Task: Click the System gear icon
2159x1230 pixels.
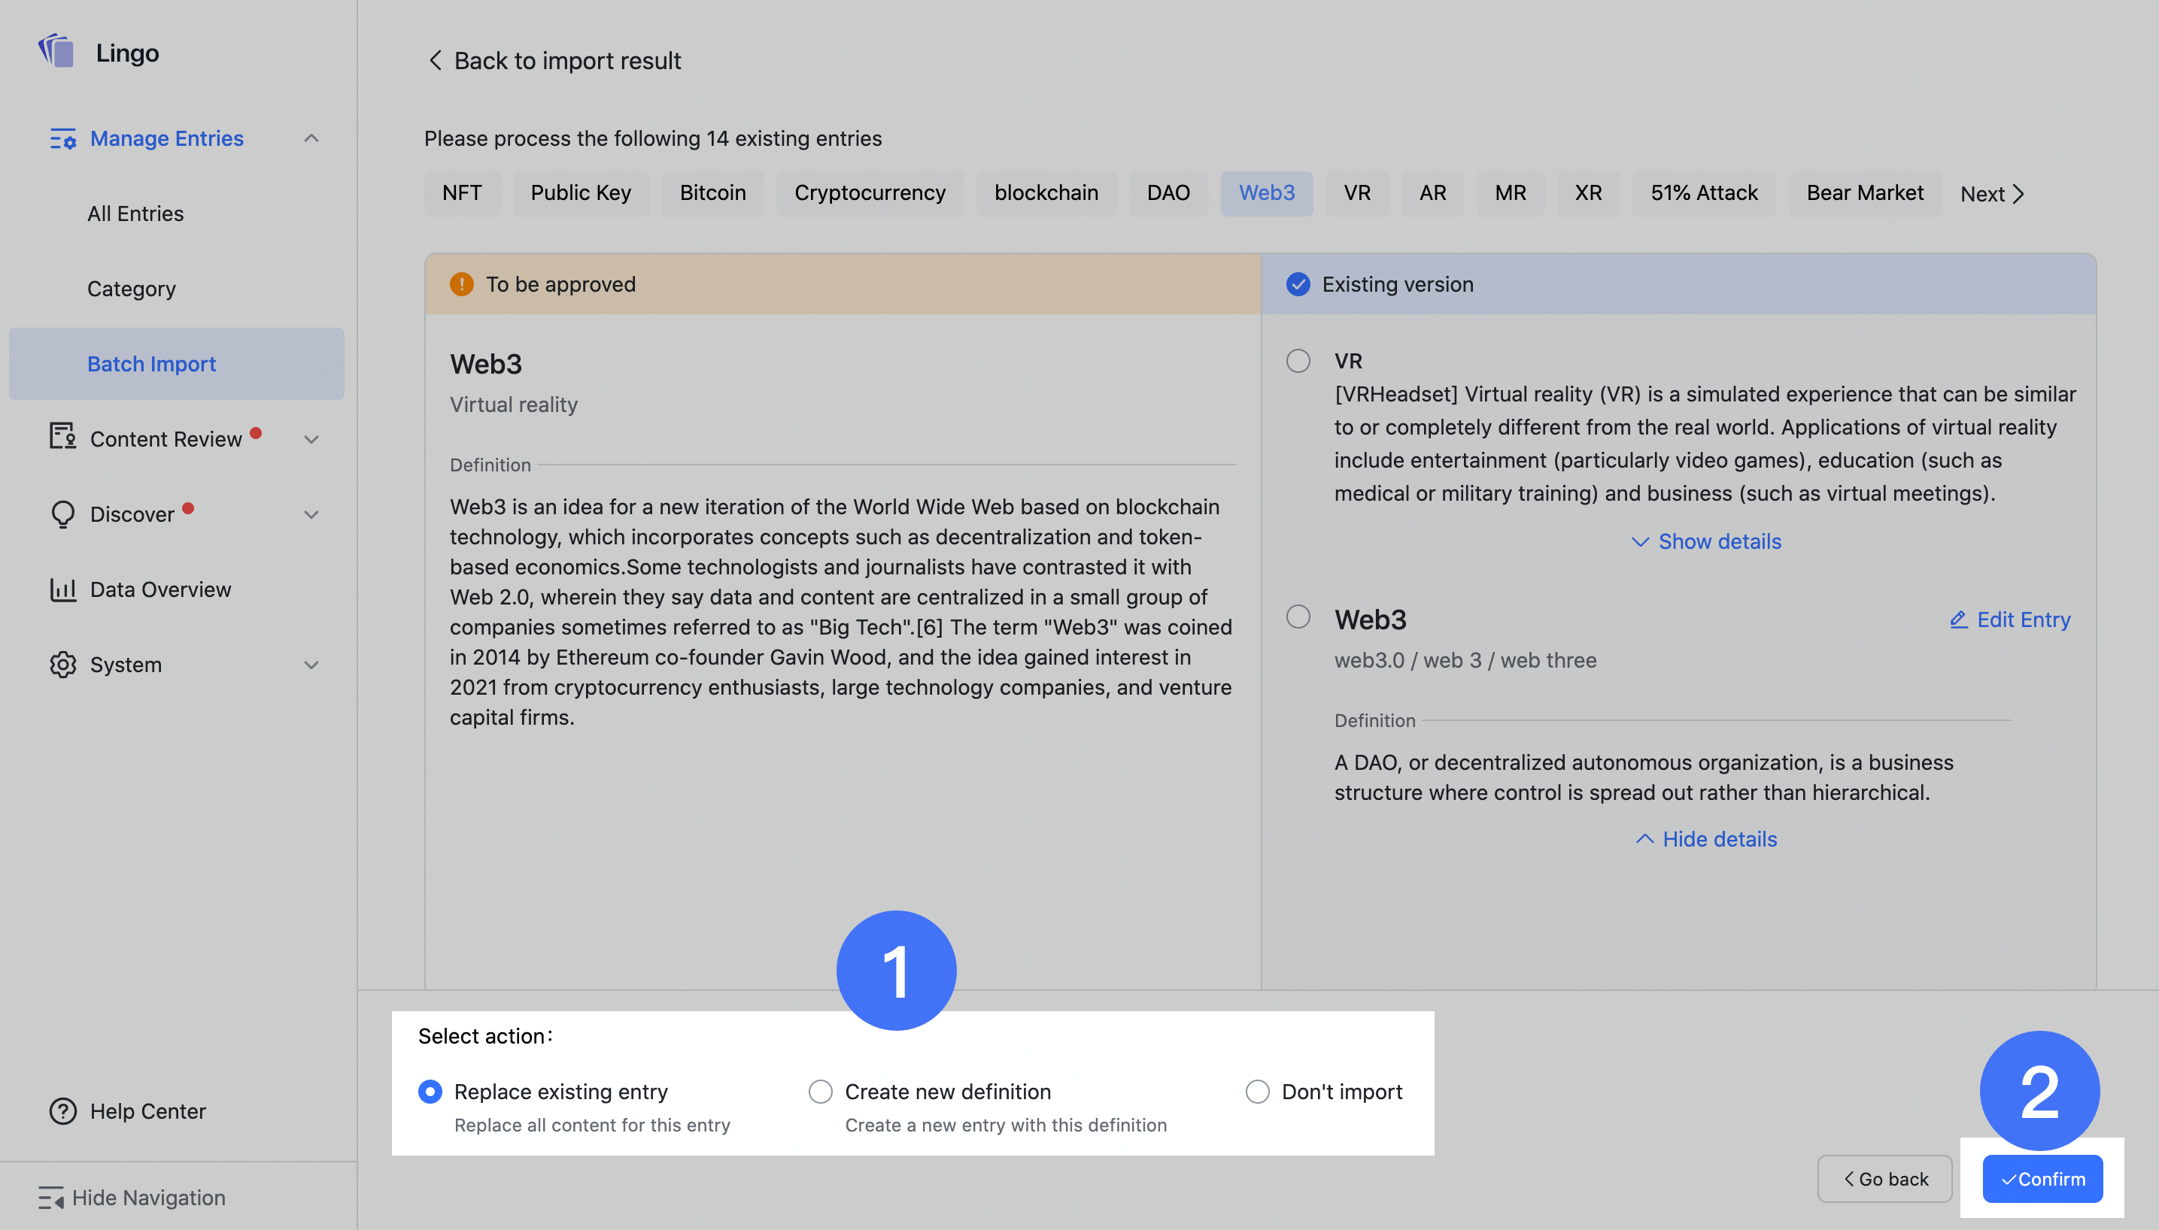Action: [62, 665]
